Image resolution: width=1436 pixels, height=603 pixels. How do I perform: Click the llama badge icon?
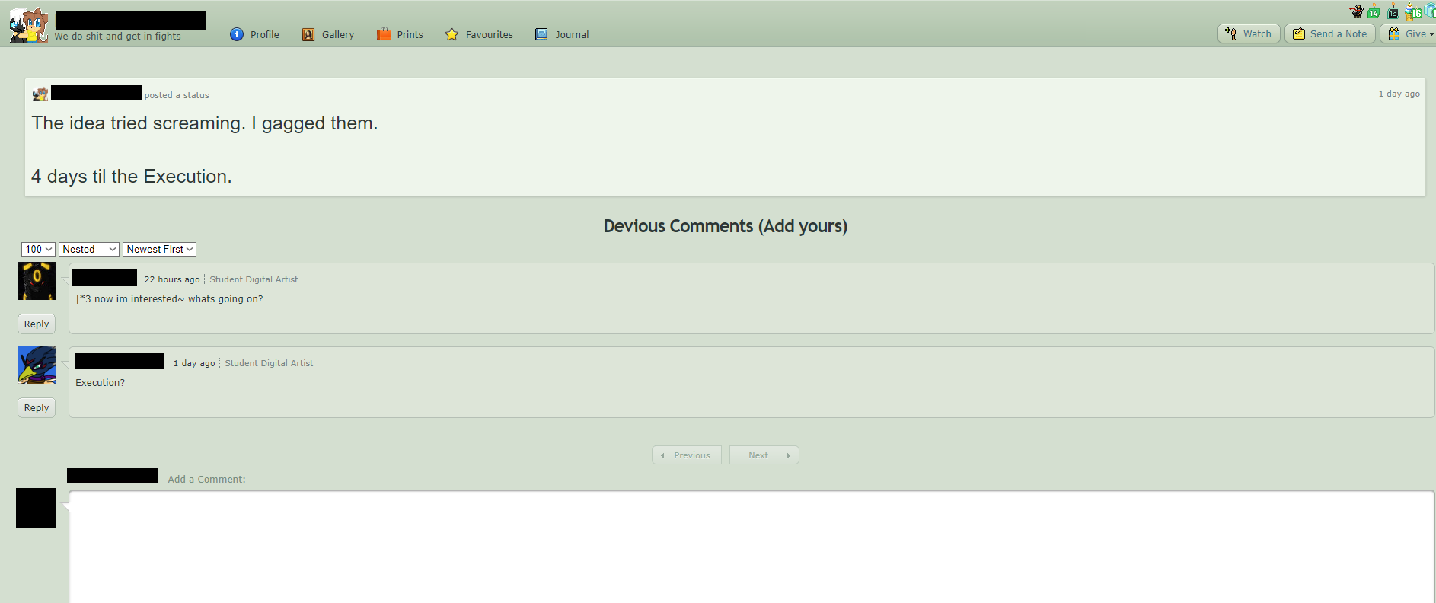coord(1357,11)
